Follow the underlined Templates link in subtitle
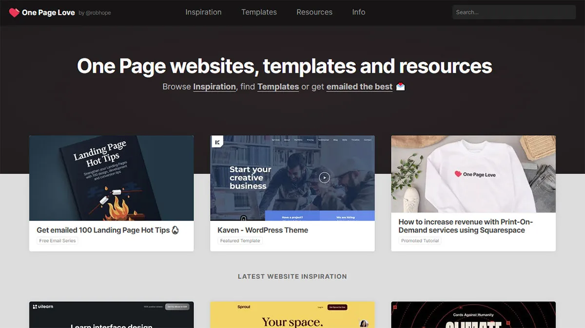 point(278,87)
